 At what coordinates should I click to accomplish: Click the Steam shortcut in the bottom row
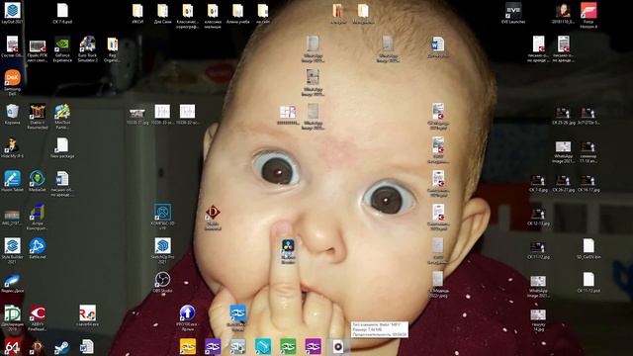pyautogui.click(x=62, y=347)
